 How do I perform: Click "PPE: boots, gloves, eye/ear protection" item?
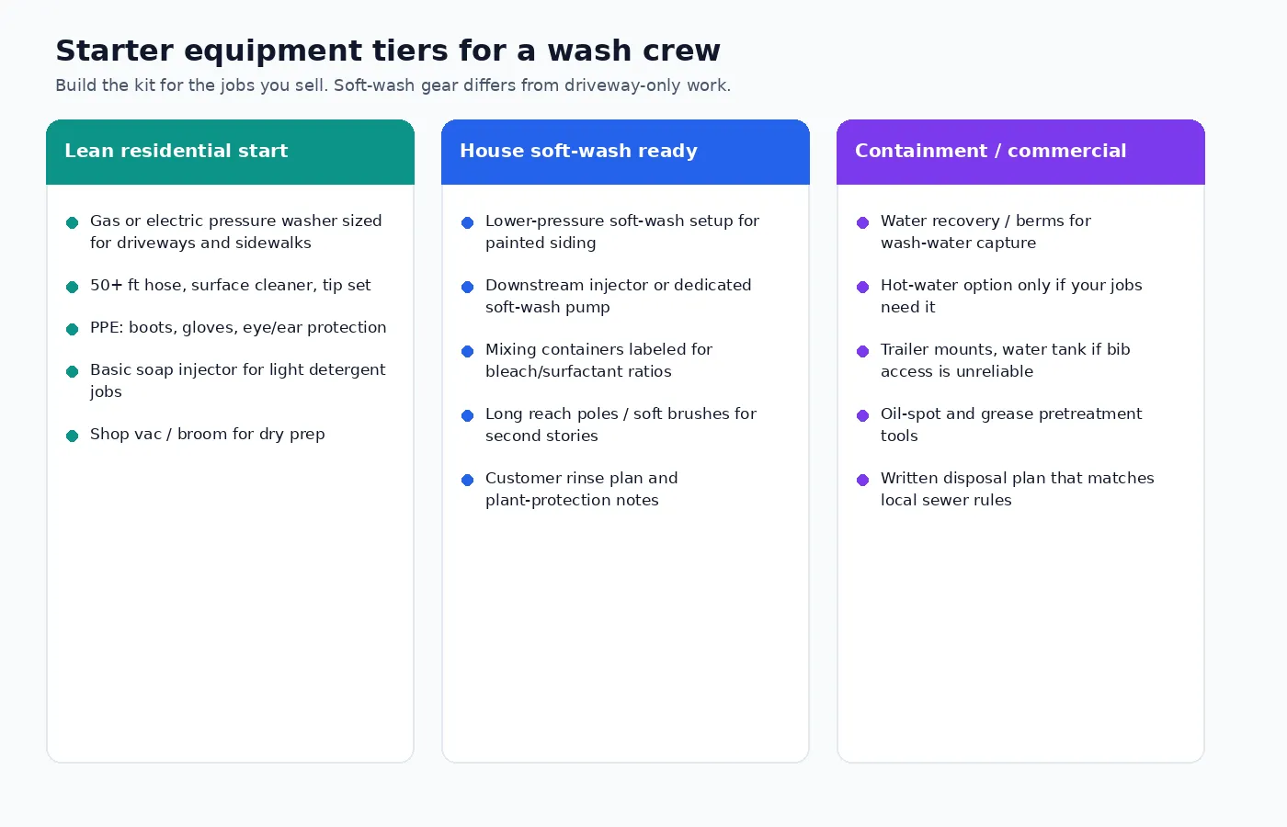click(226, 328)
